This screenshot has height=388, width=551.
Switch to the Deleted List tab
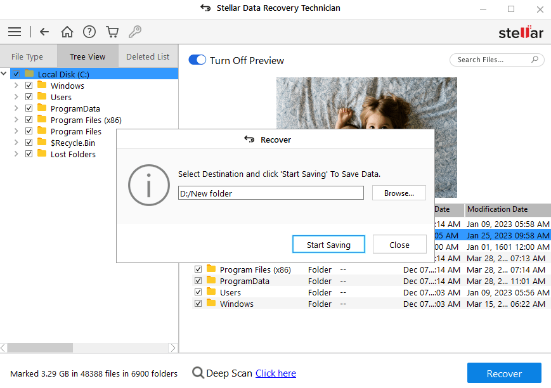pyautogui.click(x=148, y=56)
